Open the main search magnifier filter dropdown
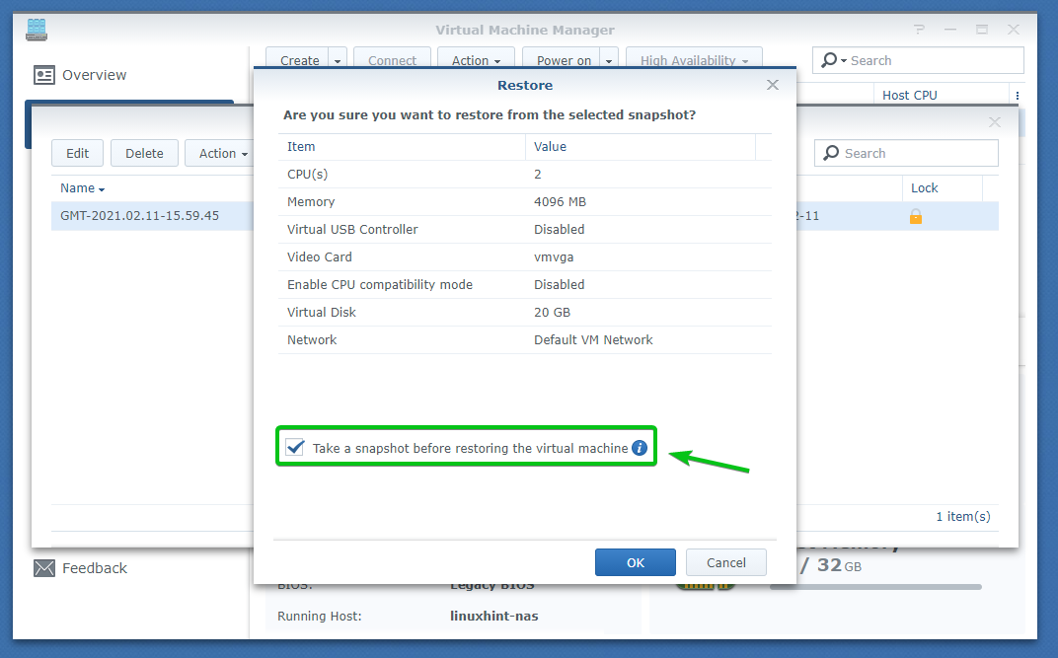Screen dimensions: 1058x658 click(x=834, y=60)
